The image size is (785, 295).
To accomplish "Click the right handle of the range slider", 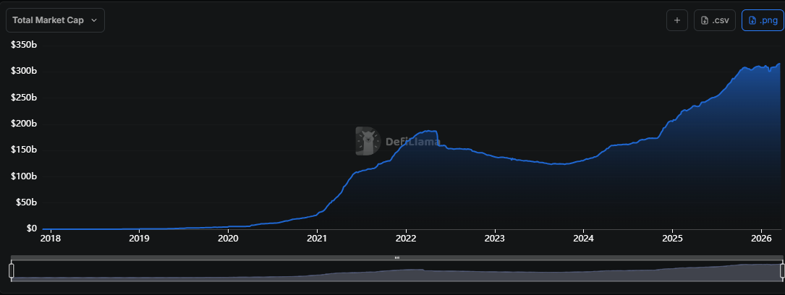I will [782, 270].
